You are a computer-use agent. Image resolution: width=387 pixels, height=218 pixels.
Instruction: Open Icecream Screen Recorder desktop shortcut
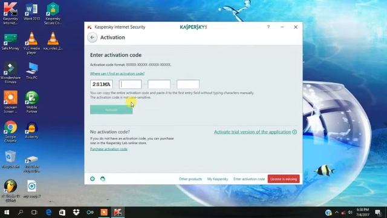[x=10, y=102]
